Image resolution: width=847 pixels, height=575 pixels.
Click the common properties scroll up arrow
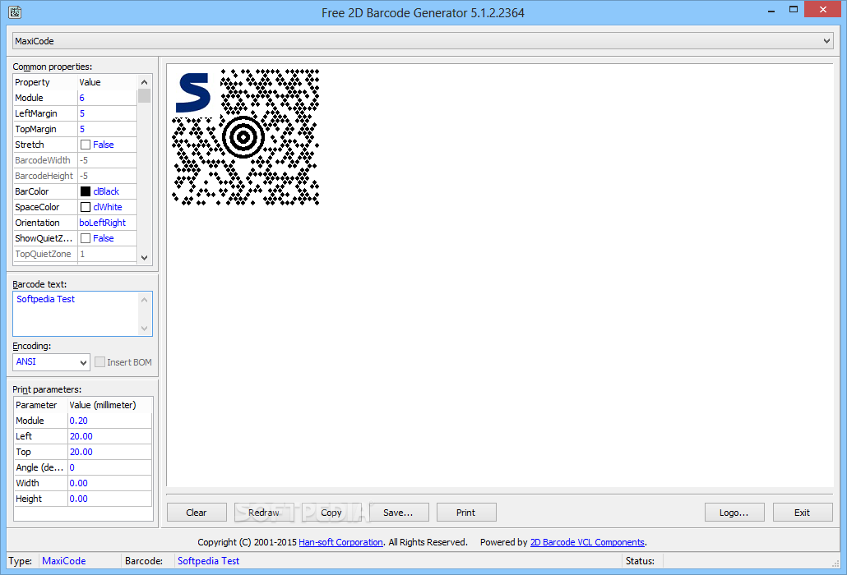[144, 82]
